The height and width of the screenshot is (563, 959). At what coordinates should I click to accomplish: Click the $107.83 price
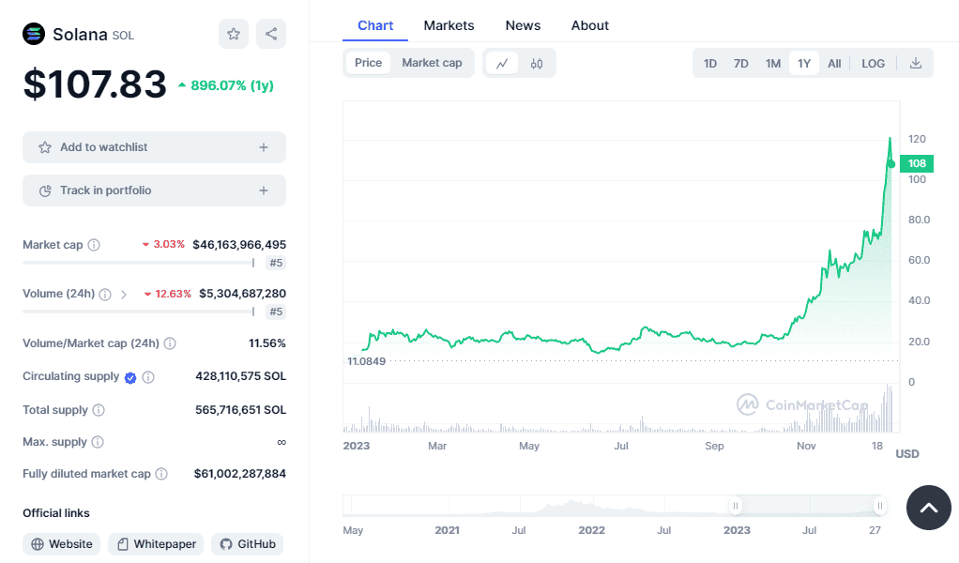[x=95, y=84]
